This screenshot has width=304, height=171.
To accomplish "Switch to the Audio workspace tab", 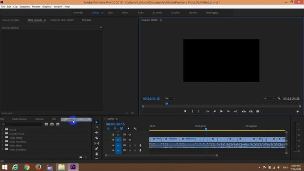I will 141,13.
